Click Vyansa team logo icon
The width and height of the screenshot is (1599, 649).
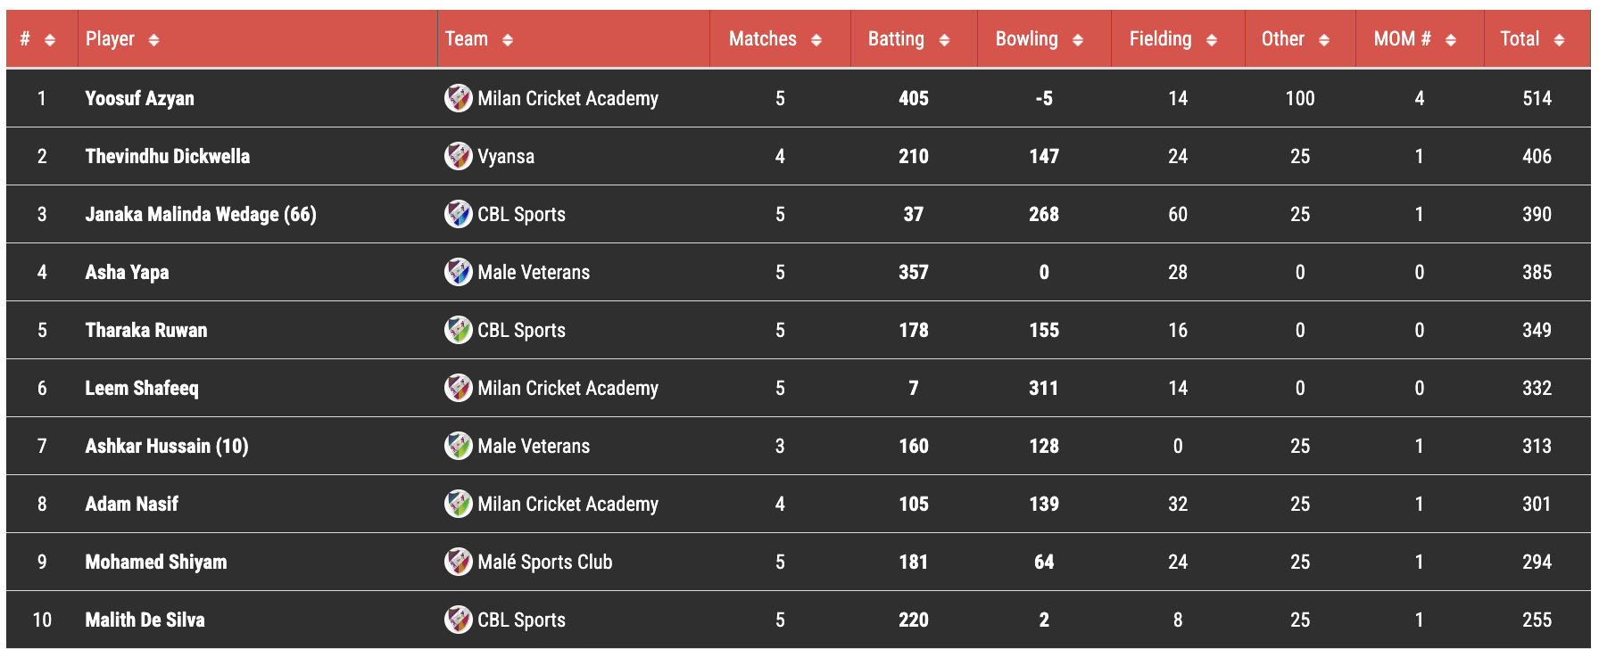coord(459,156)
